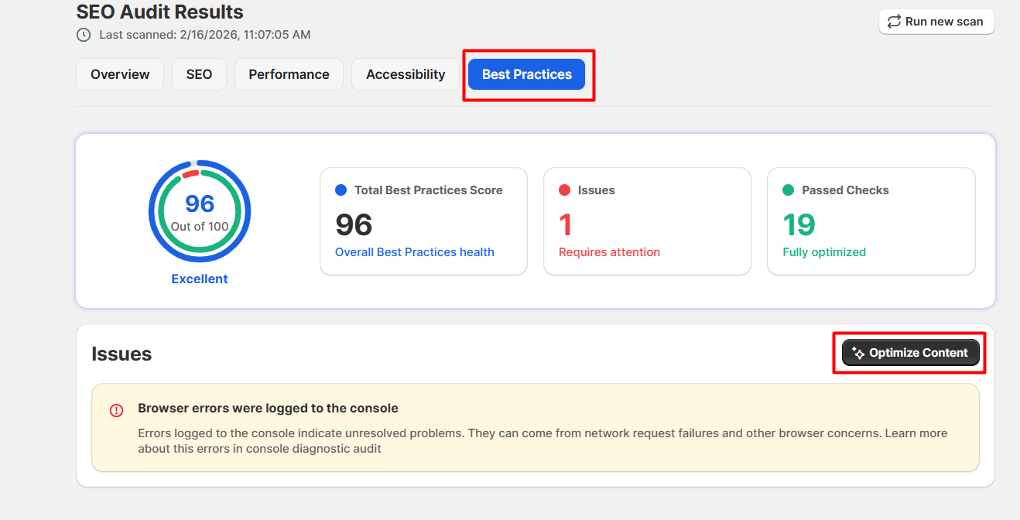Click the repeat arrows icon in Run new scan
The height and width of the screenshot is (520, 1020).
[894, 22]
